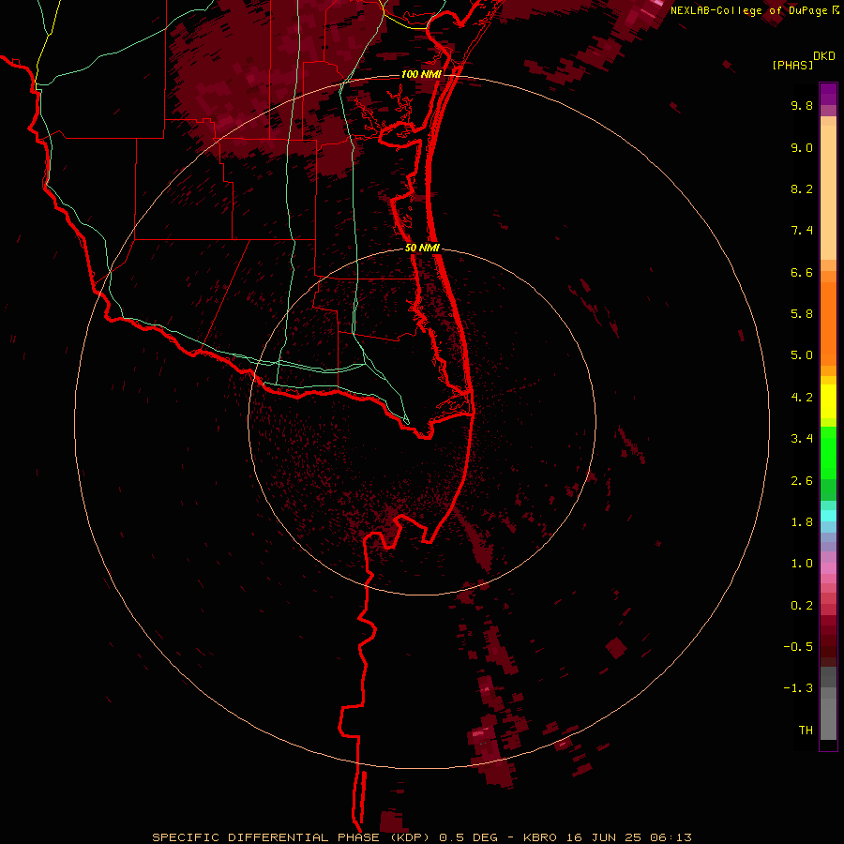Click the Specific Differential Phase title caption
This screenshot has width=844, height=844.
(x=421, y=837)
